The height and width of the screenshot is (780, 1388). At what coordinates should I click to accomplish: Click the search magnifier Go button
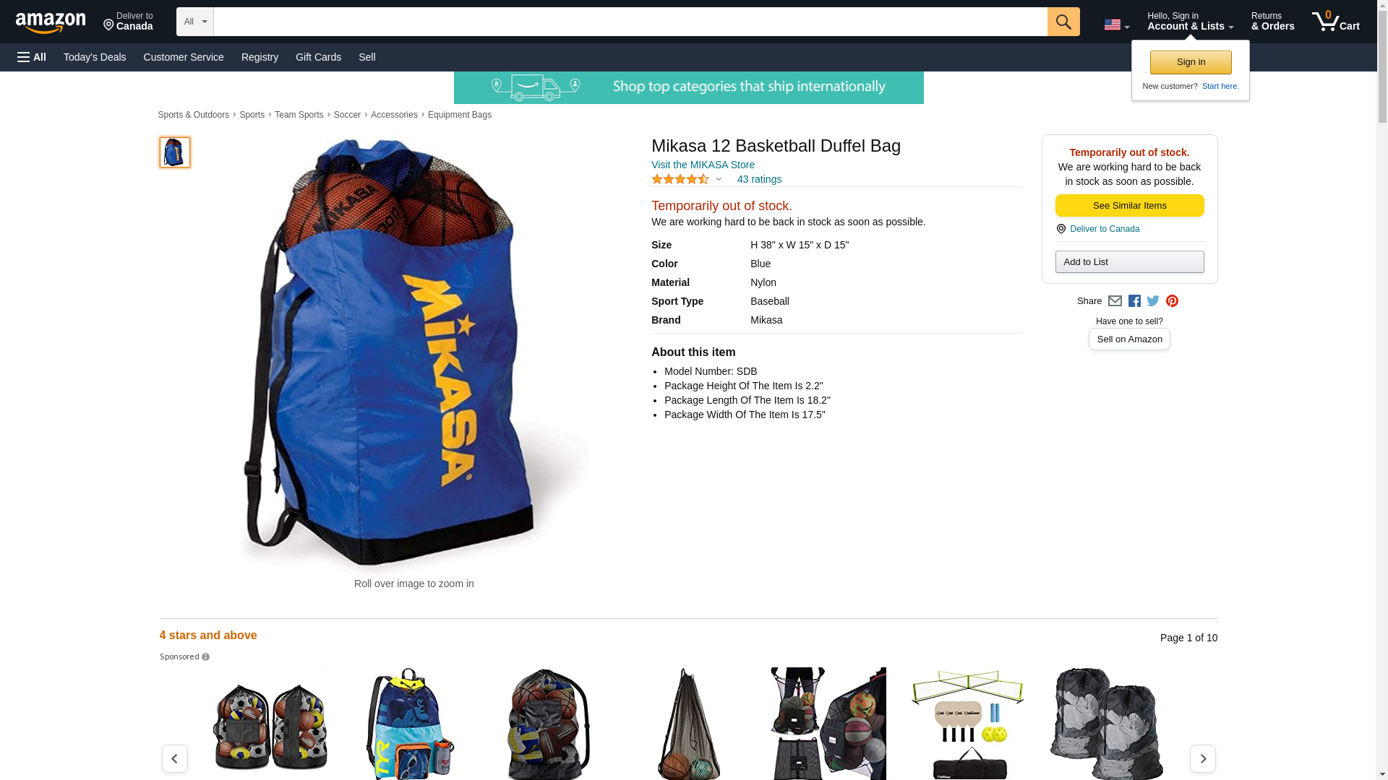pyautogui.click(x=1063, y=22)
